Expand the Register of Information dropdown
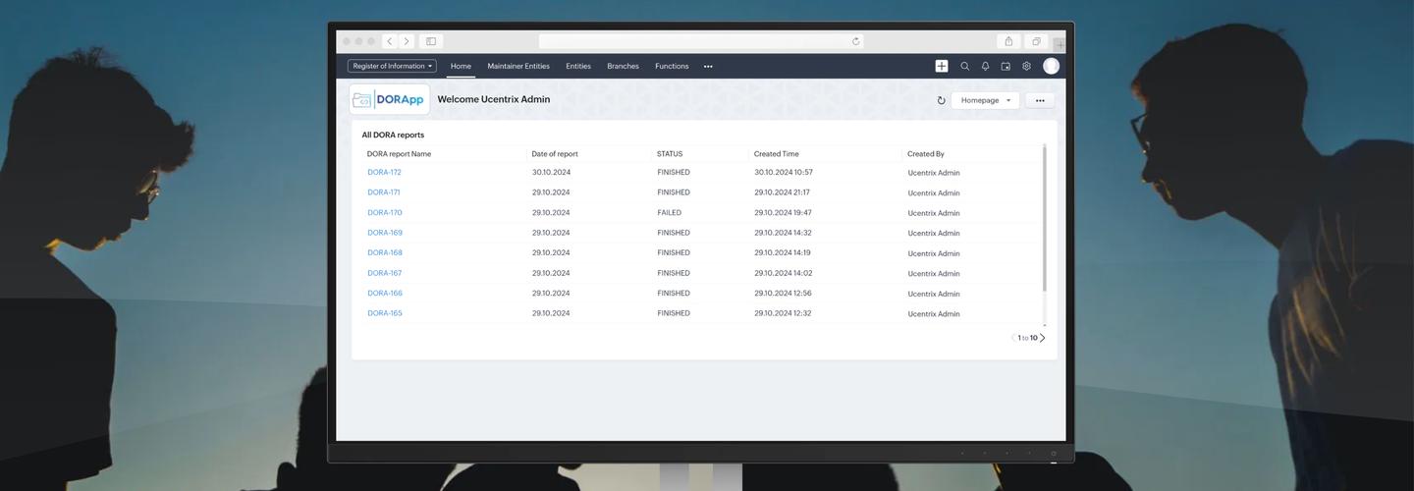This screenshot has height=491, width=1414. (x=392, y=66)
